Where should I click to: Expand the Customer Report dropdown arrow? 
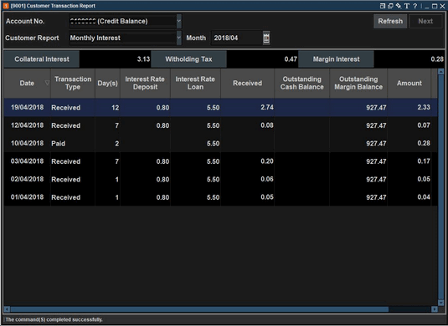(x=179, y=38)
